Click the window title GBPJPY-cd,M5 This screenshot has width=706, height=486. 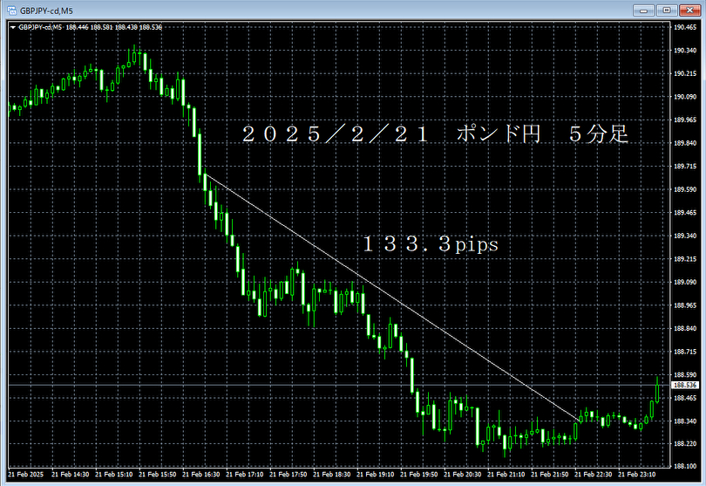(x=46, y=10)
